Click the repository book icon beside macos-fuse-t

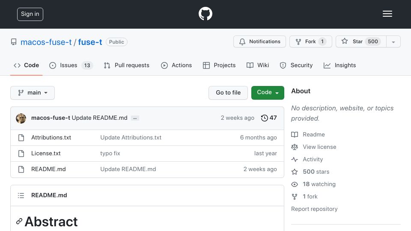point(14,42)
